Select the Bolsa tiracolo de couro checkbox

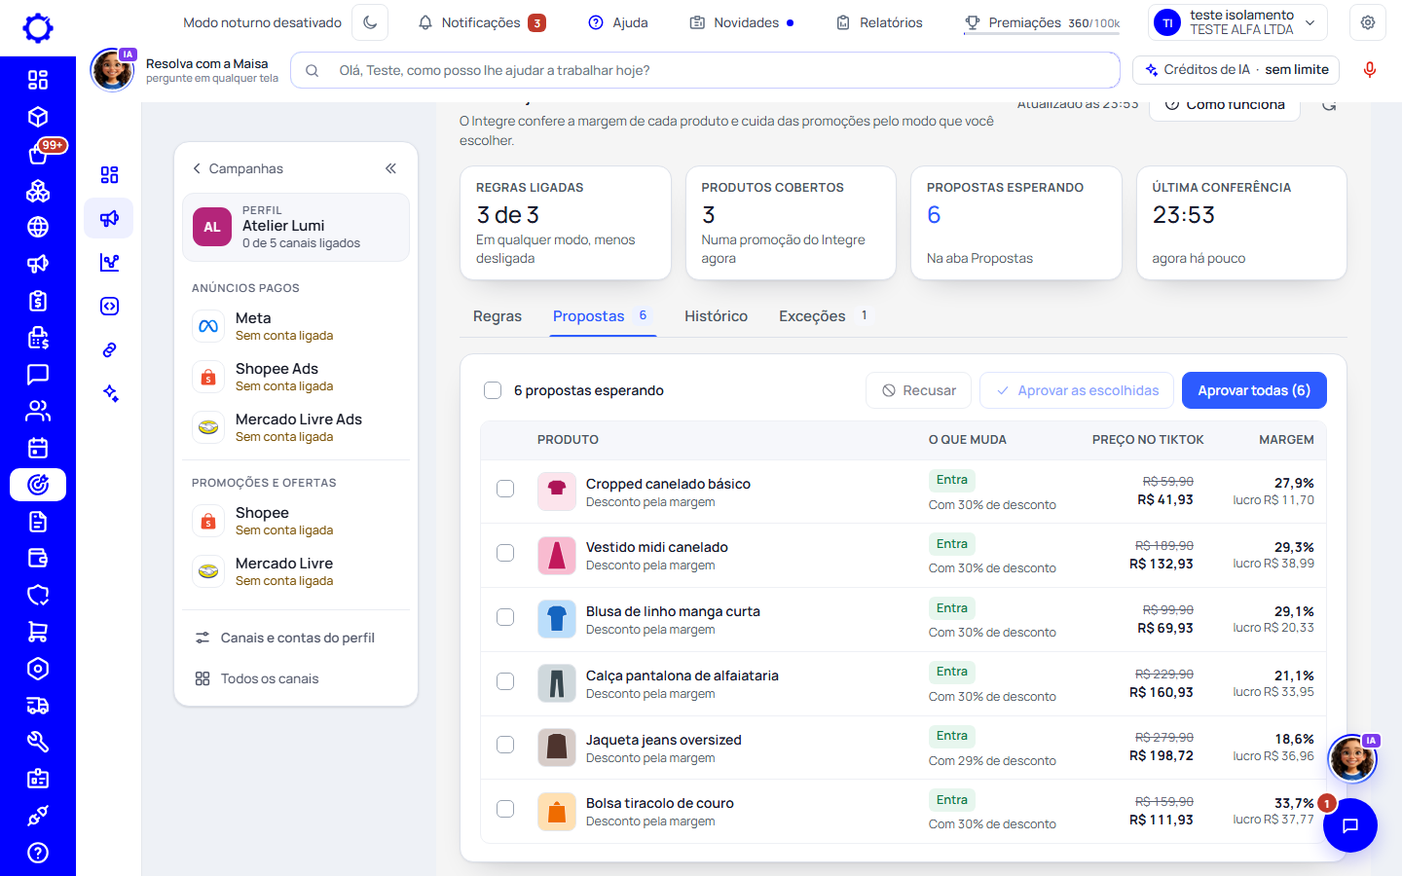(505, 809)
